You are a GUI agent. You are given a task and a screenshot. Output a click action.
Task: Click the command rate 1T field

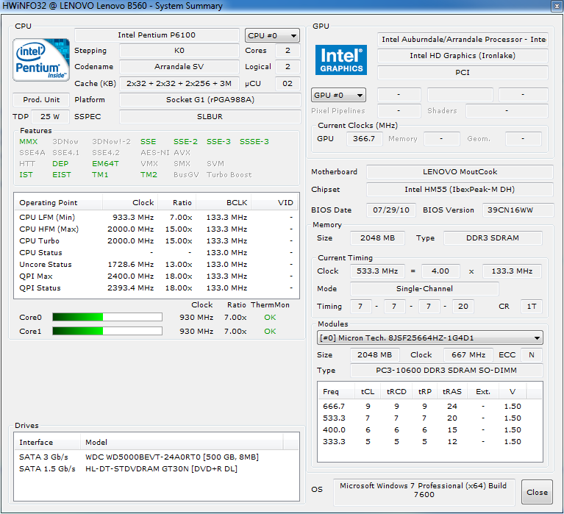pyautogui.click(x=532, y=306)
